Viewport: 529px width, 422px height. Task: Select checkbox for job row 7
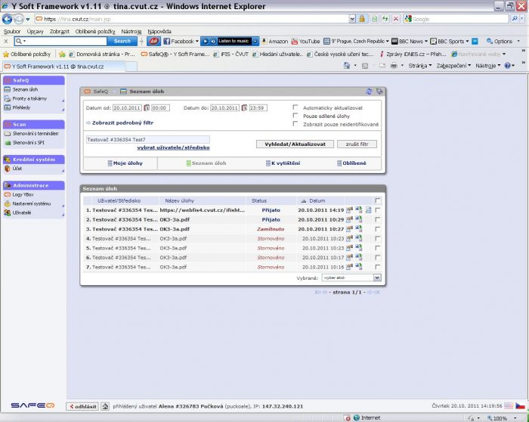coord(378,267)
